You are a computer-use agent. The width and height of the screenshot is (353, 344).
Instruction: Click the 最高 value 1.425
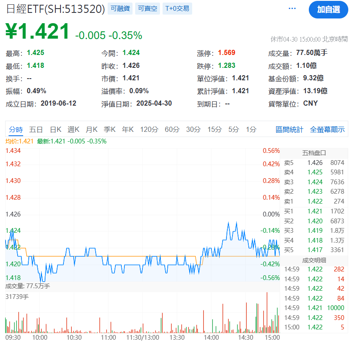[36, 53]
